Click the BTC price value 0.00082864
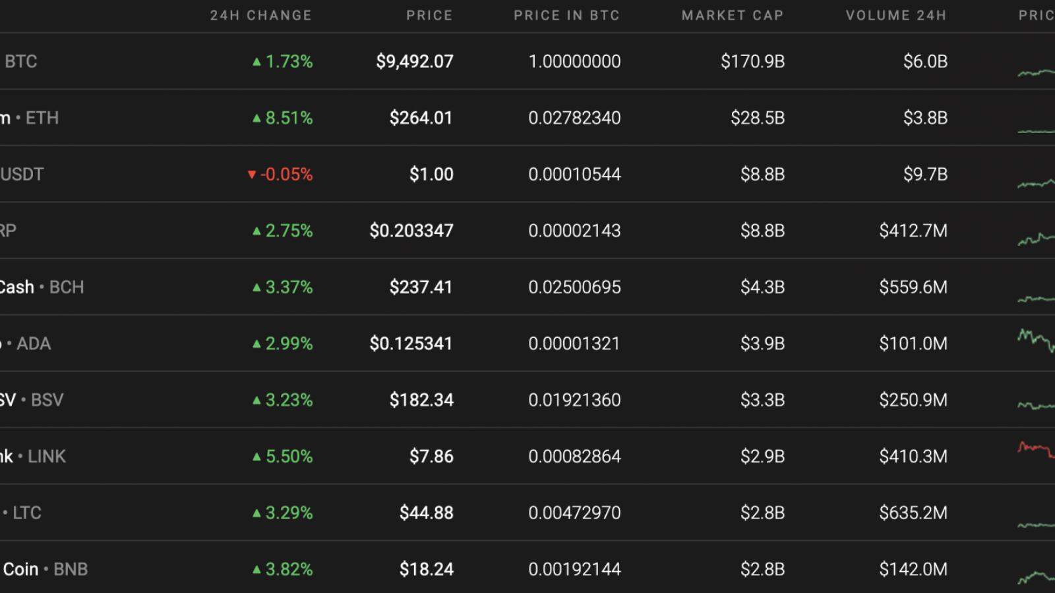1055x593 pixels. tap(574, 457)
